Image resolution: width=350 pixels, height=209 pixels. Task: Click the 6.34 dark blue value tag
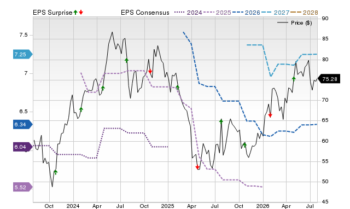coord(23,124)
